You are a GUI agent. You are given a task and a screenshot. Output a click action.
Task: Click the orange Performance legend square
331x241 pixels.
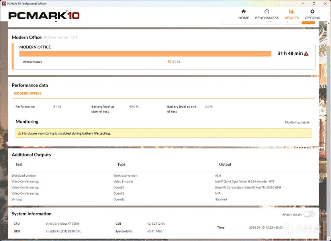click(x=169, y=62)
